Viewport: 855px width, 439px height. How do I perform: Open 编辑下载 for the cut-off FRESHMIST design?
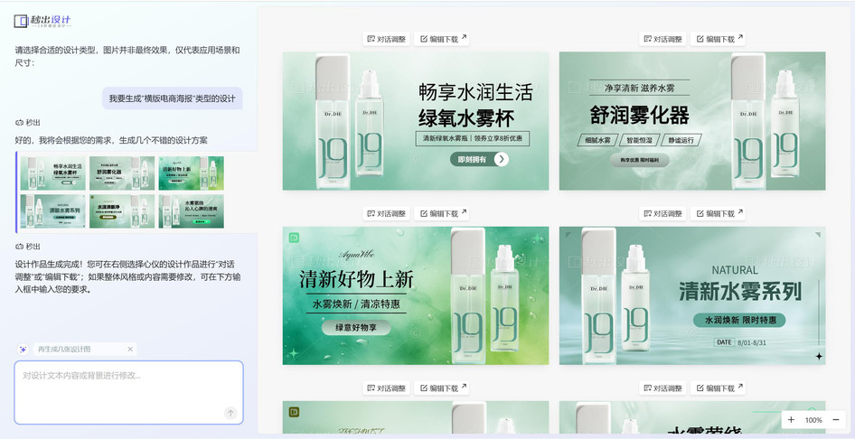(x=442, y=388)
